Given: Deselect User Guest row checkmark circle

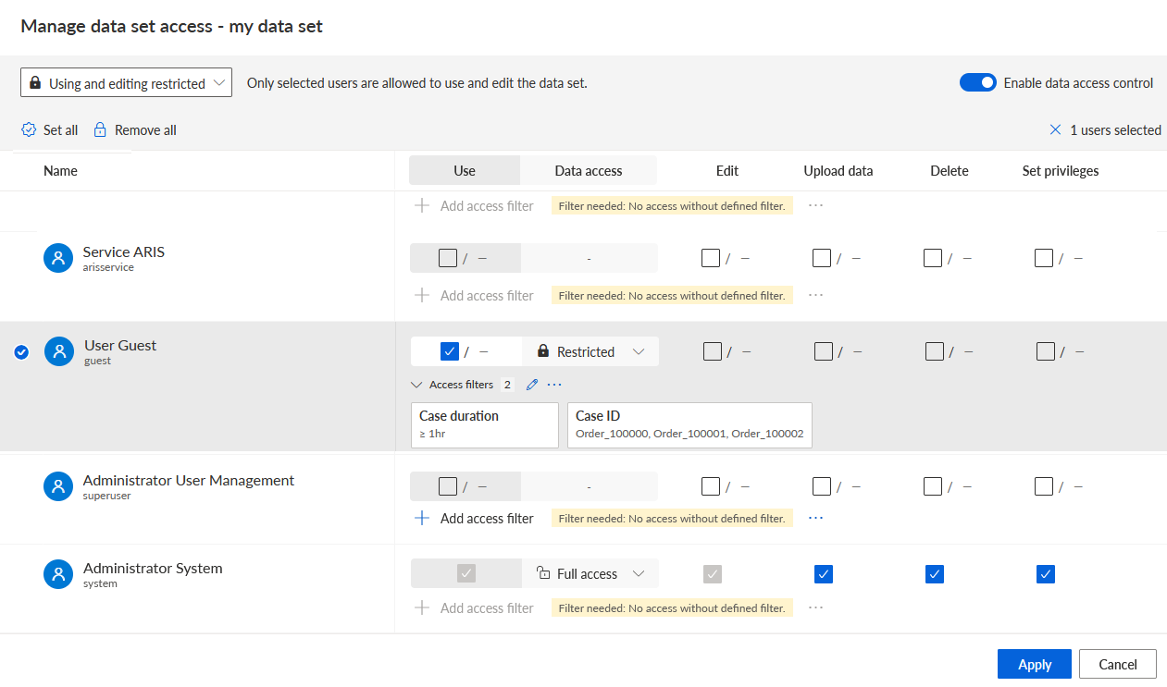Looking at the screenshot, I should point(21,351).
